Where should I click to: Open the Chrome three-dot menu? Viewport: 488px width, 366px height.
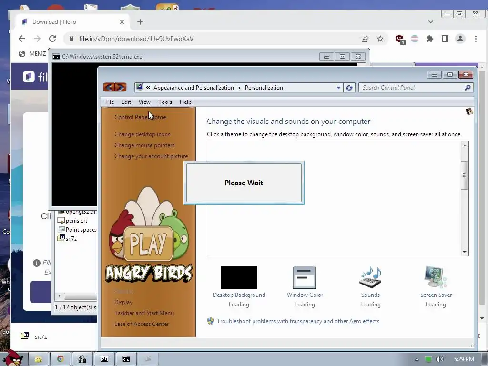coord(476,39)
